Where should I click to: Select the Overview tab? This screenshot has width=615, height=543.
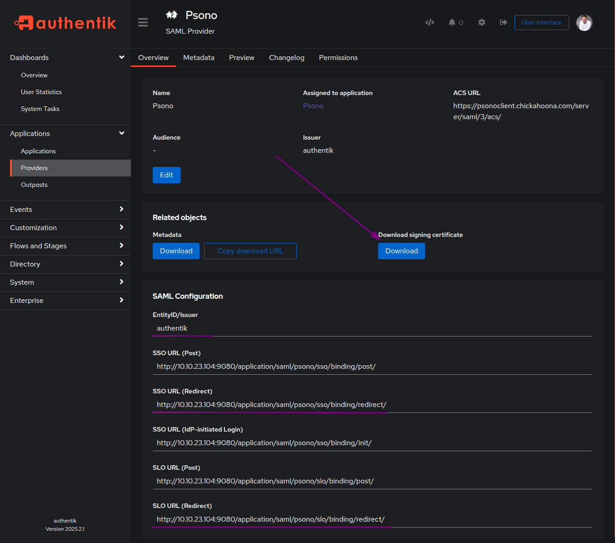click(153, 58)
